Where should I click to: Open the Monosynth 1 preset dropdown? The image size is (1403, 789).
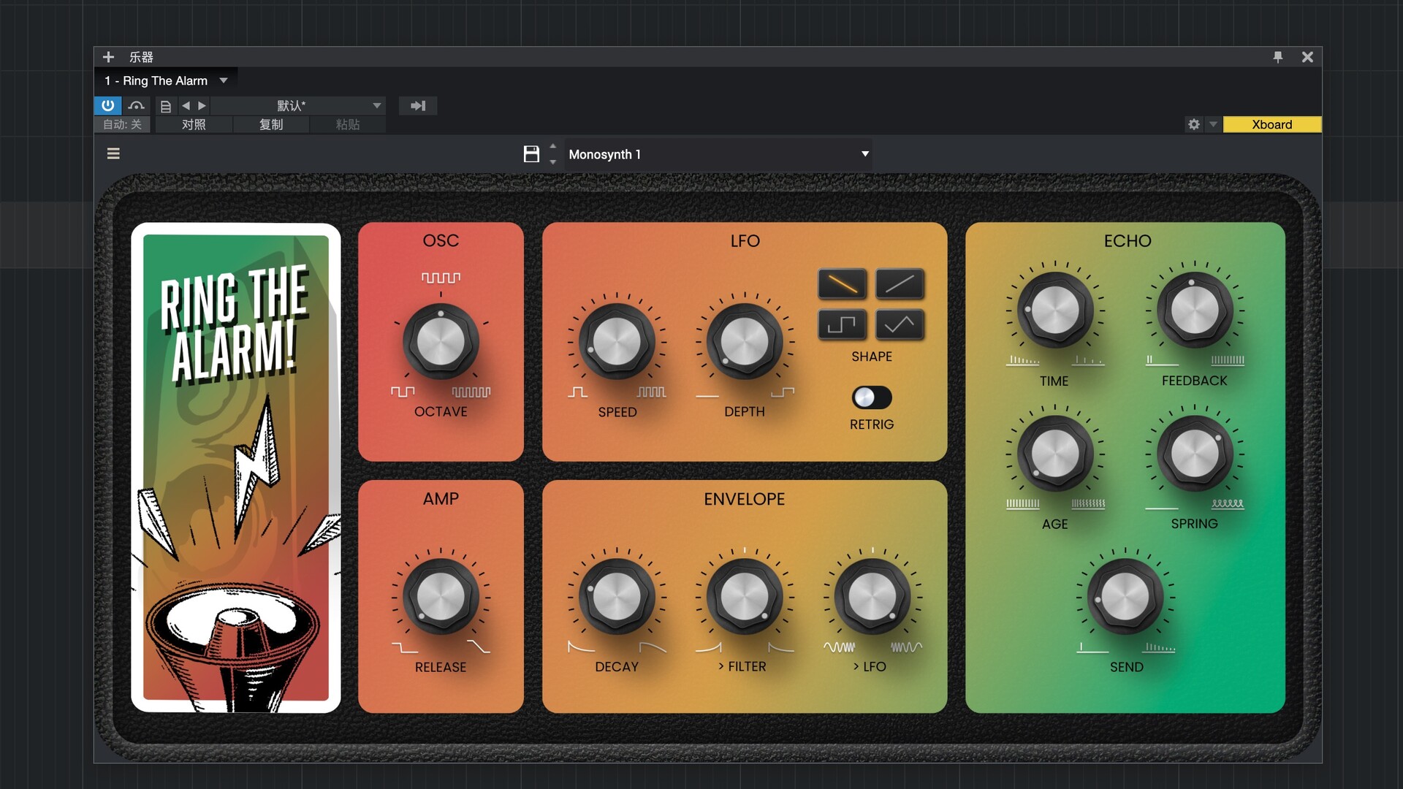coord(864,154)
